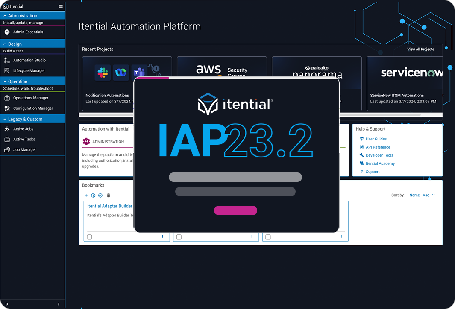Open the middle bookmark card's three-dot menu
Screen dimensions: 455x309
pos(252,236)
